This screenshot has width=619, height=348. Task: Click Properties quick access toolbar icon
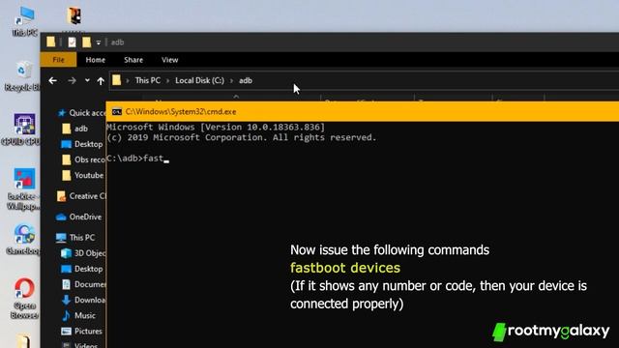(72, 42)
